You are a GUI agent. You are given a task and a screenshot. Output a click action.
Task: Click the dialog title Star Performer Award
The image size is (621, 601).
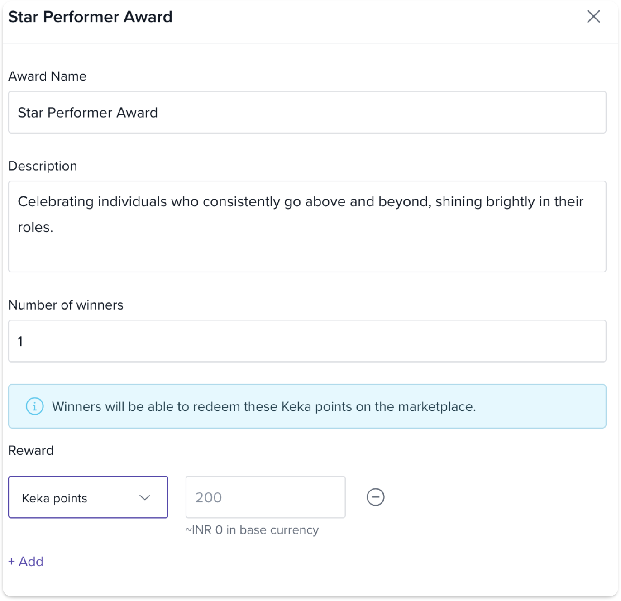coord(90,17)
